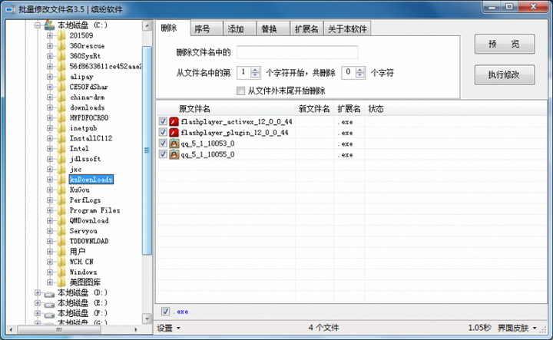Expand the QMDownload folder node

[x=50, y=220]
